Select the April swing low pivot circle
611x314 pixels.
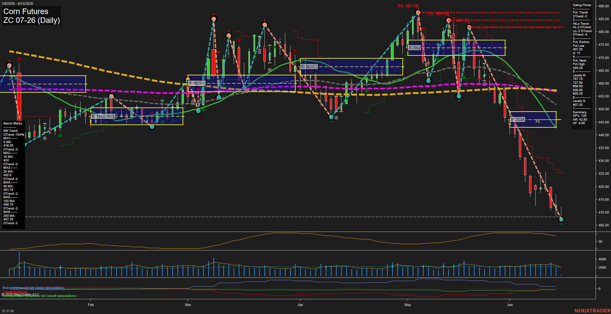click(x=331, y=117)
